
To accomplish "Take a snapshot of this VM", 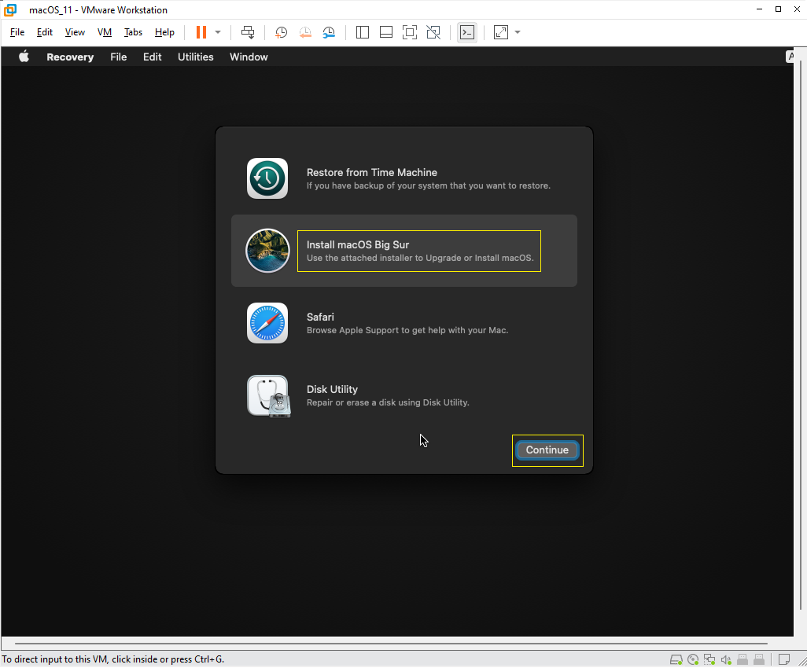I will pyautogui.click(x=281, y=32).
